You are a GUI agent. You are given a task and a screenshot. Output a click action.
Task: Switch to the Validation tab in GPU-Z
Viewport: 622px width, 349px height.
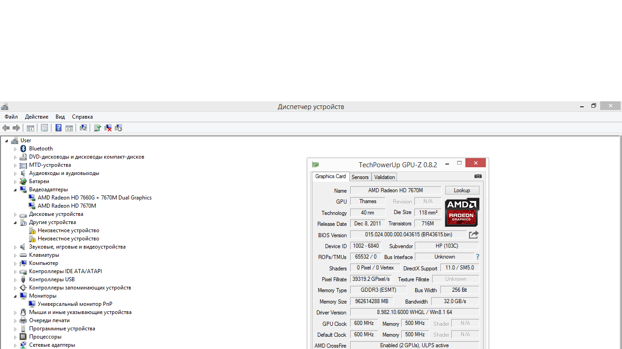point(385,177)
